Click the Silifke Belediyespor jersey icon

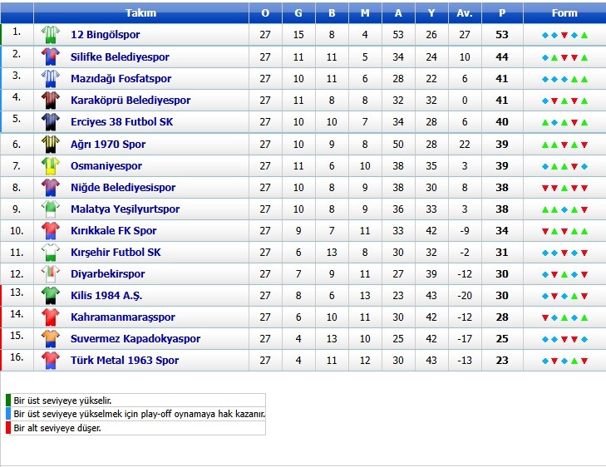[51, 57]
